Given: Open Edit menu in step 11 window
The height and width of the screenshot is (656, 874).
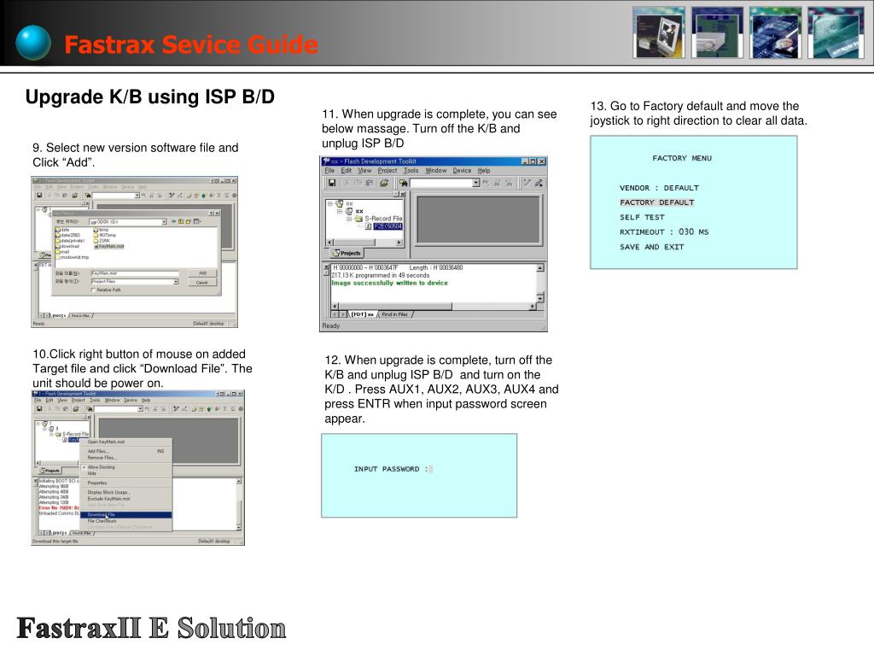Looking at the screenshot, I should click(x=347, y=171).
